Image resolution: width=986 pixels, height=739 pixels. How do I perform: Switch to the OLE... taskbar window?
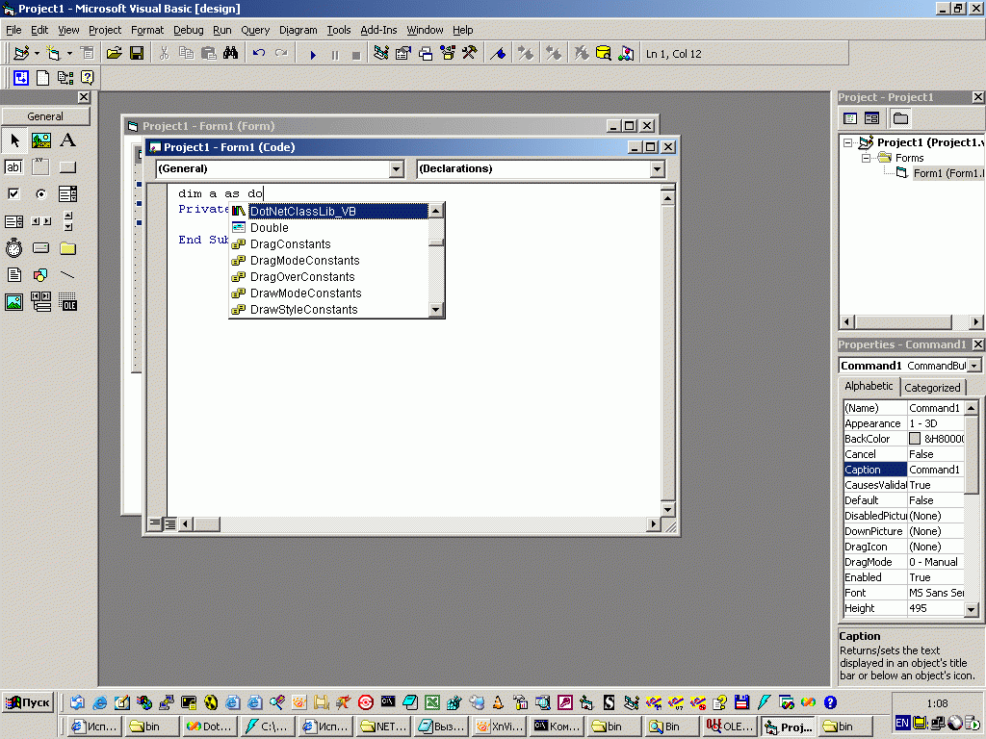click(730, 726)
